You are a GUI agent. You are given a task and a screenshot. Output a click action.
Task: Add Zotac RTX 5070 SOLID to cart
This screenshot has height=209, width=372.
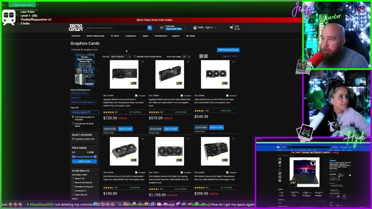coord(217,127)
